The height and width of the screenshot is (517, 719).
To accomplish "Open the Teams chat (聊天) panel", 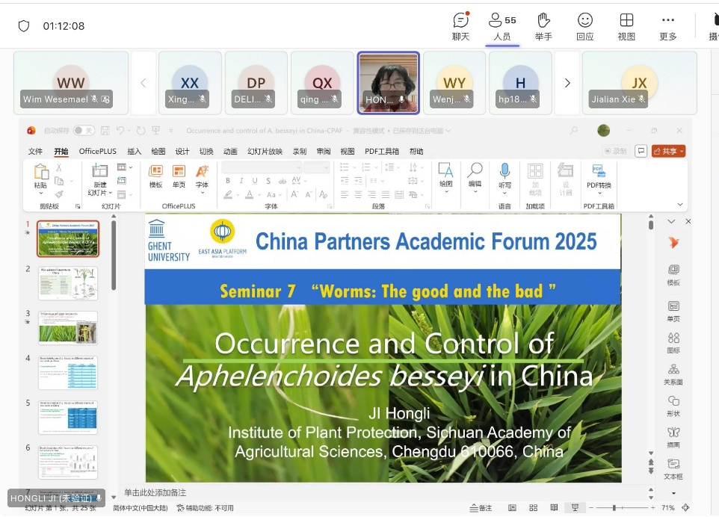I will click(x=460, y=25).
